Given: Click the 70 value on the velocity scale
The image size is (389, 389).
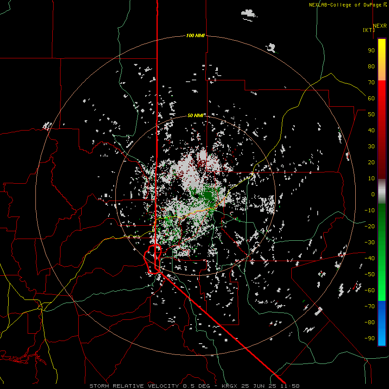Looking at the screenshot, I should click(x=371, y=83).
